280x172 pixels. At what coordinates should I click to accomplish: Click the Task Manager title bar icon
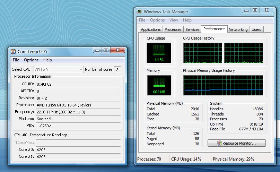point(139,12)
